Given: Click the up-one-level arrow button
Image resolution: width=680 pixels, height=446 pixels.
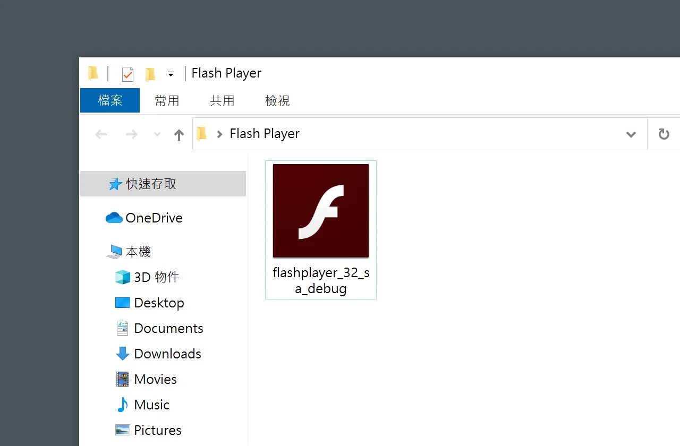Looking at the screenshot, I should point(179,134).
